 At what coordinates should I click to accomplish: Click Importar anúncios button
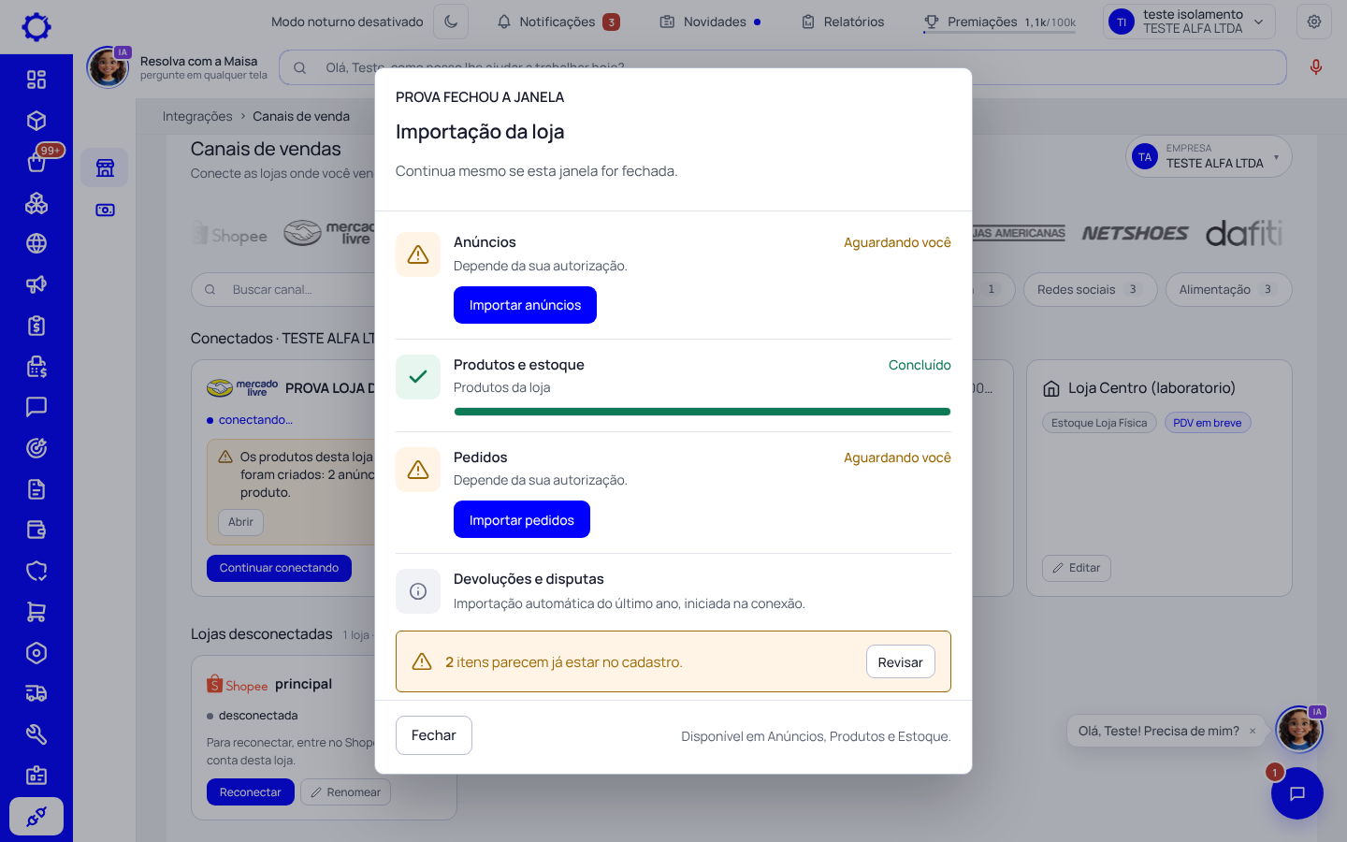(525, 305)
